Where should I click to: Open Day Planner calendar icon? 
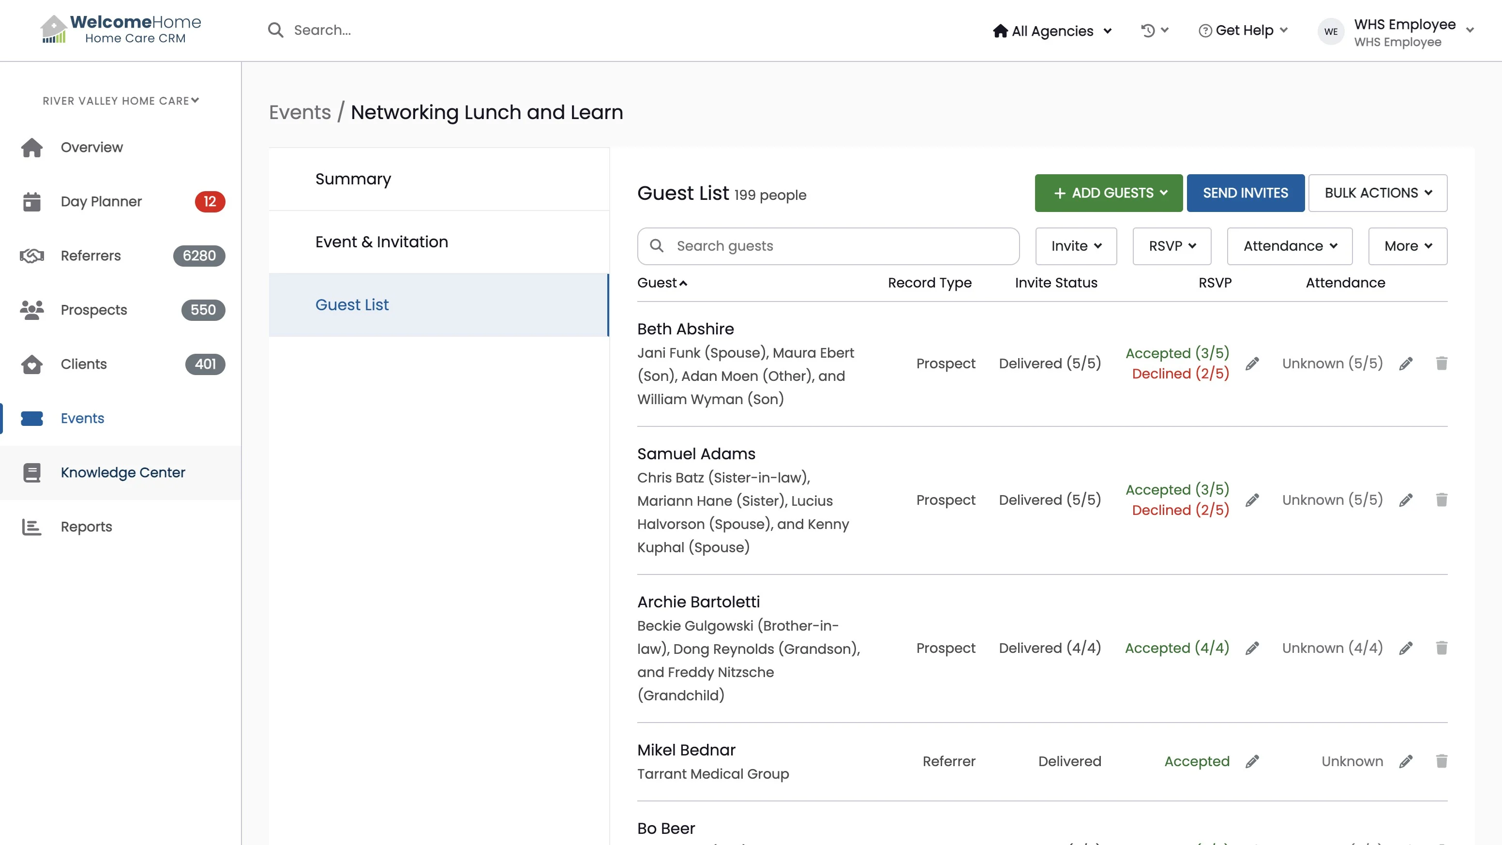click(32, 202)
